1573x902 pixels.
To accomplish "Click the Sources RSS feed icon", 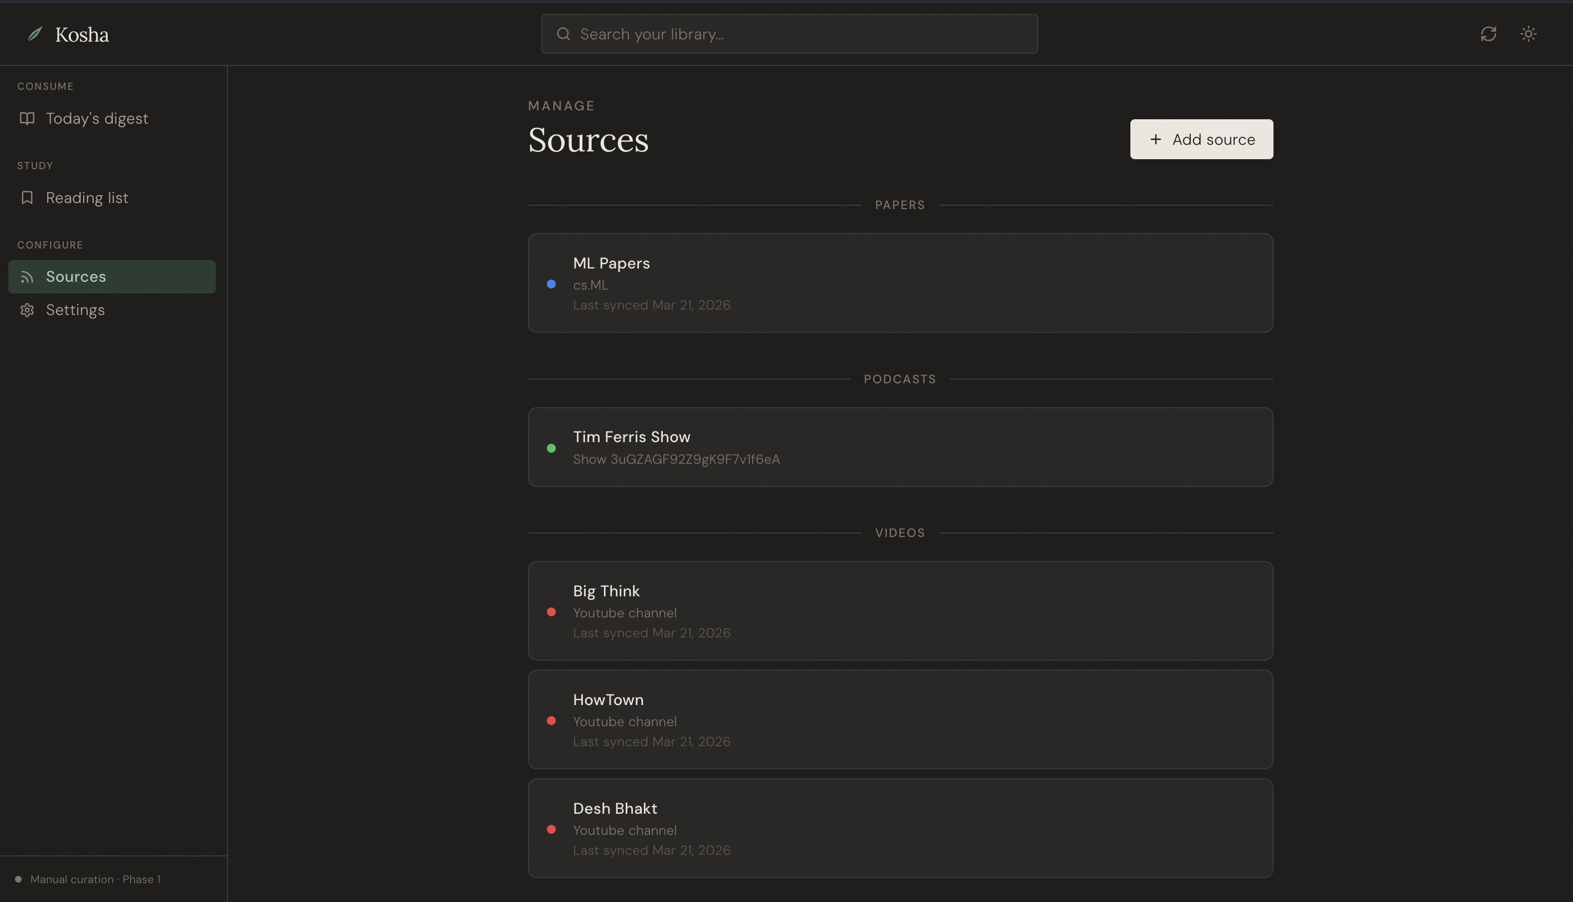I will (x=27, y=277).
